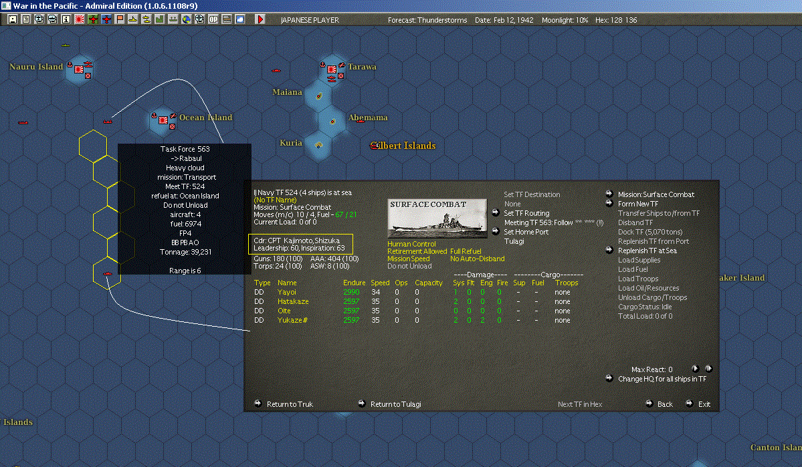Toggle Full Refuel setting
802x467 pixels.
pyautogui.click(x=466, y=251)
